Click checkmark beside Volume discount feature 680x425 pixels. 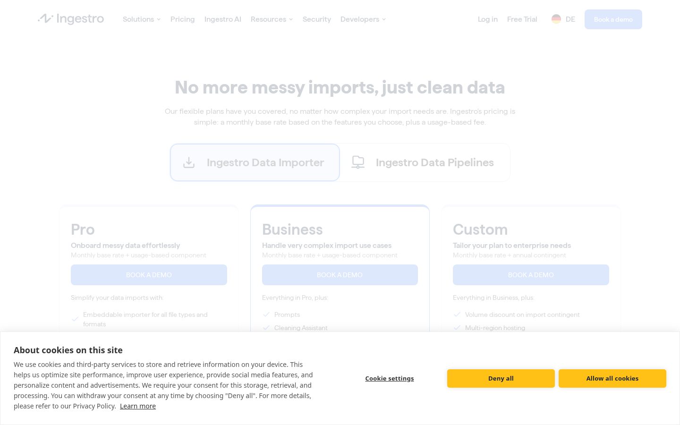tap(457, 314)
